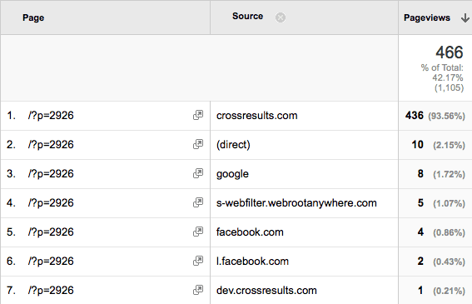The height and width of the screenshot is (304, 472).
Task: Select crossresults.com source entry
Action: tap(256, 116)
